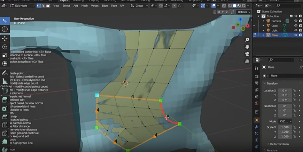Expand the Camera item in outliner
Screen dimensions: 303x152
click(263, 21)
